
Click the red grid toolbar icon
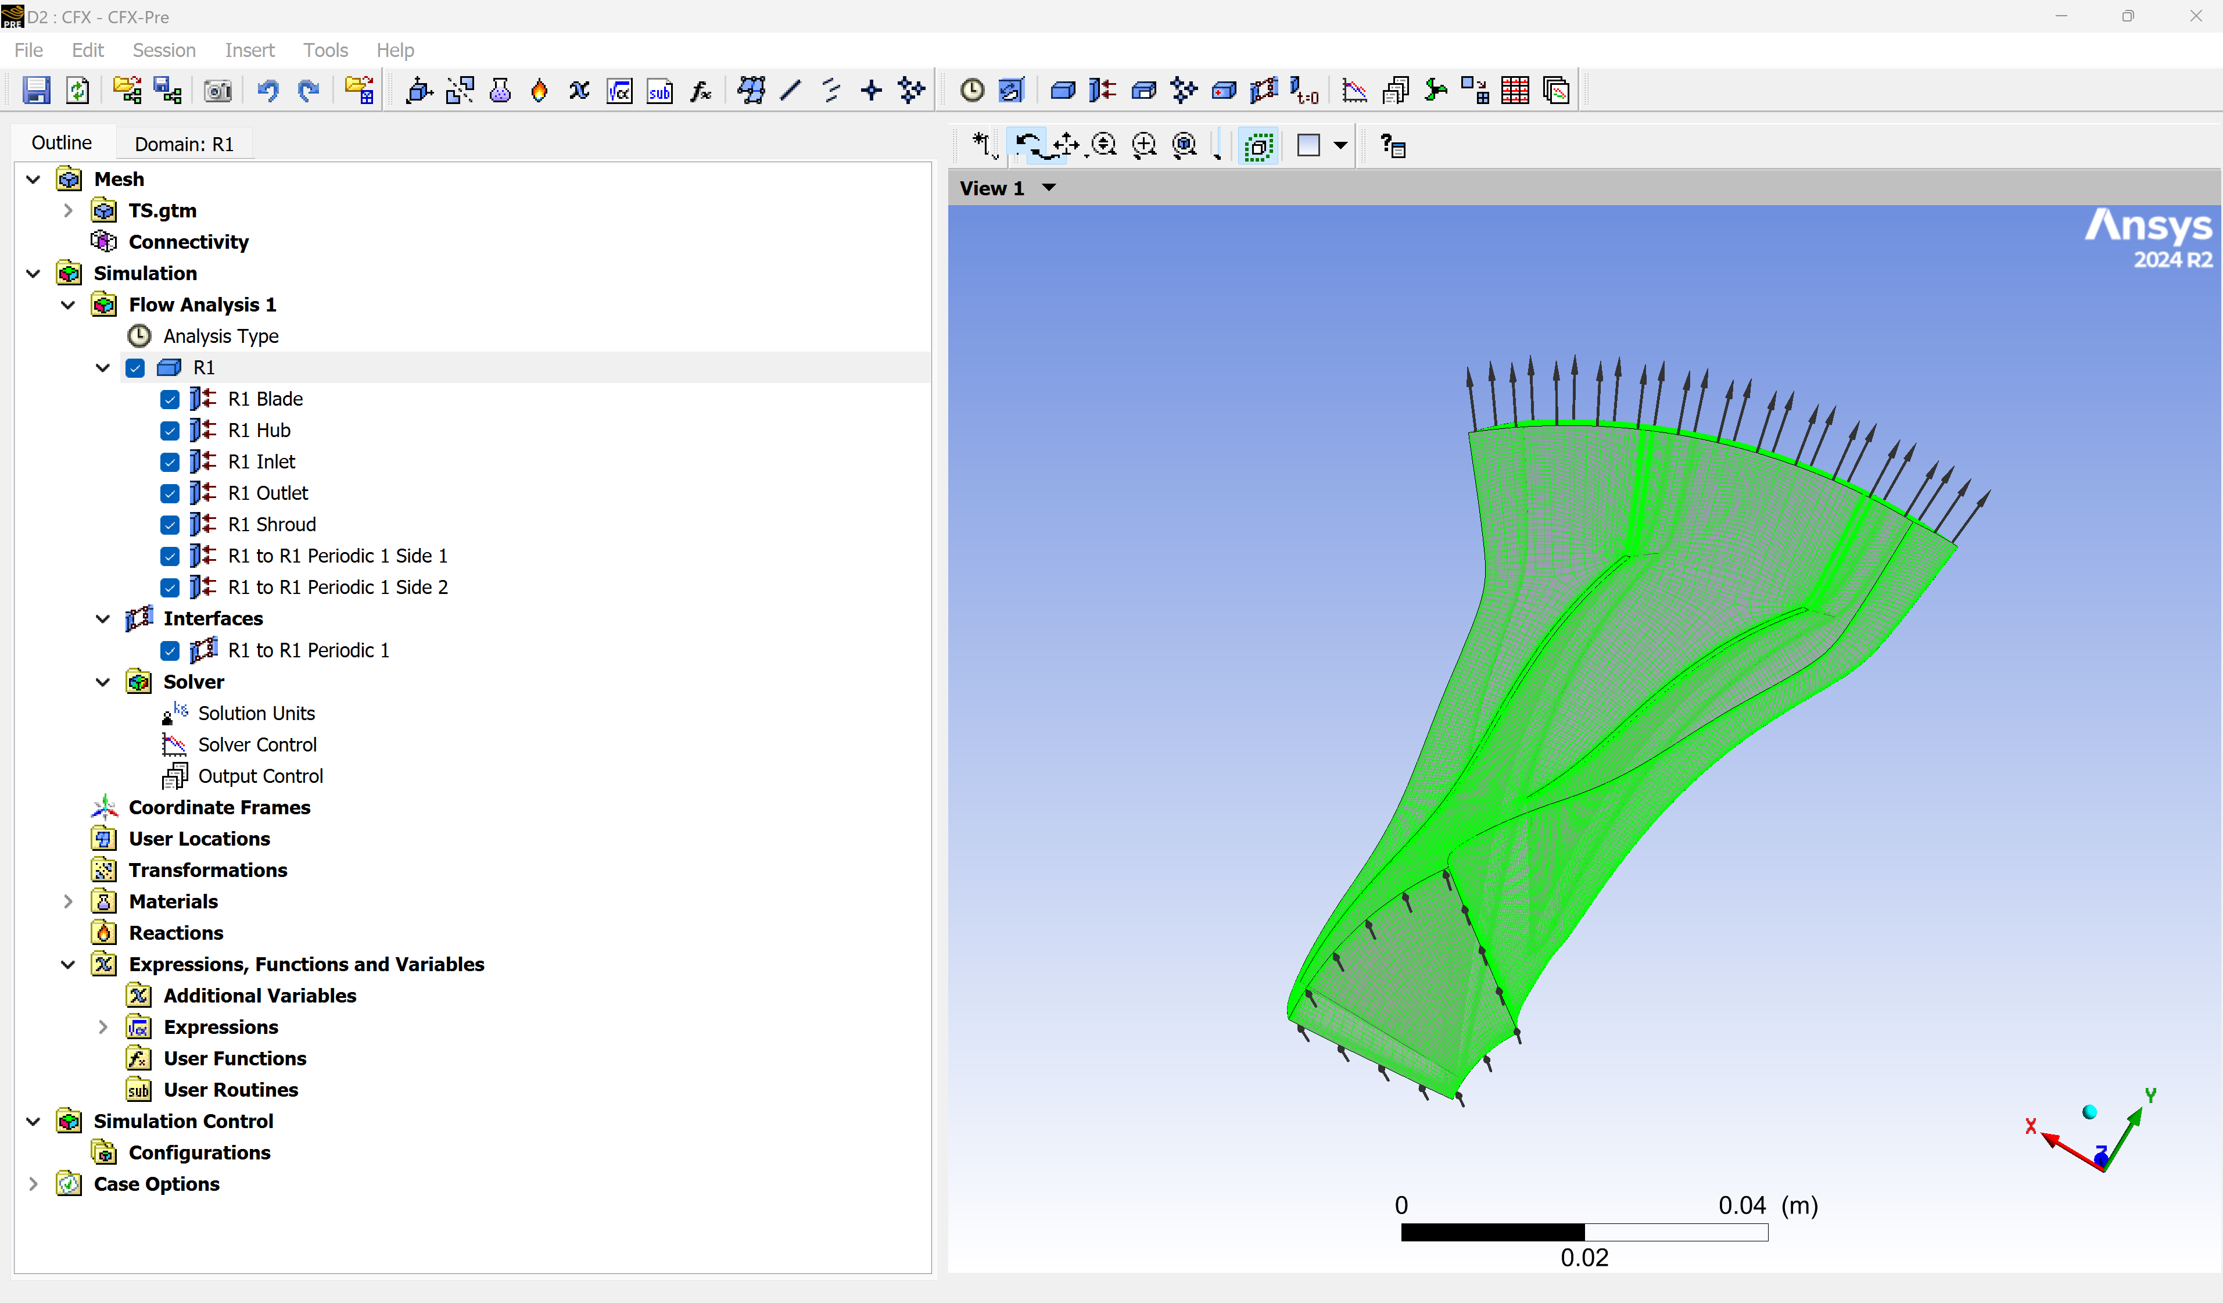pos(1515,90)
